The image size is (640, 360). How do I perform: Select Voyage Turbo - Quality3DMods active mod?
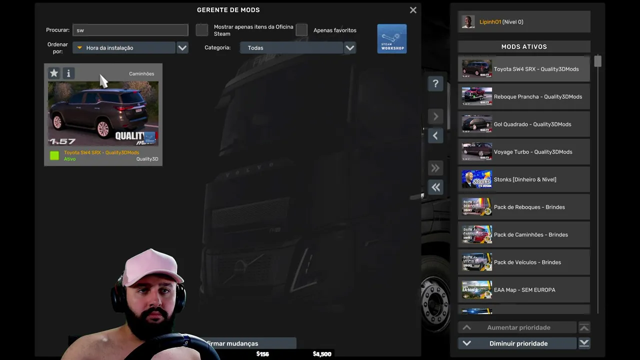(524, 151)
